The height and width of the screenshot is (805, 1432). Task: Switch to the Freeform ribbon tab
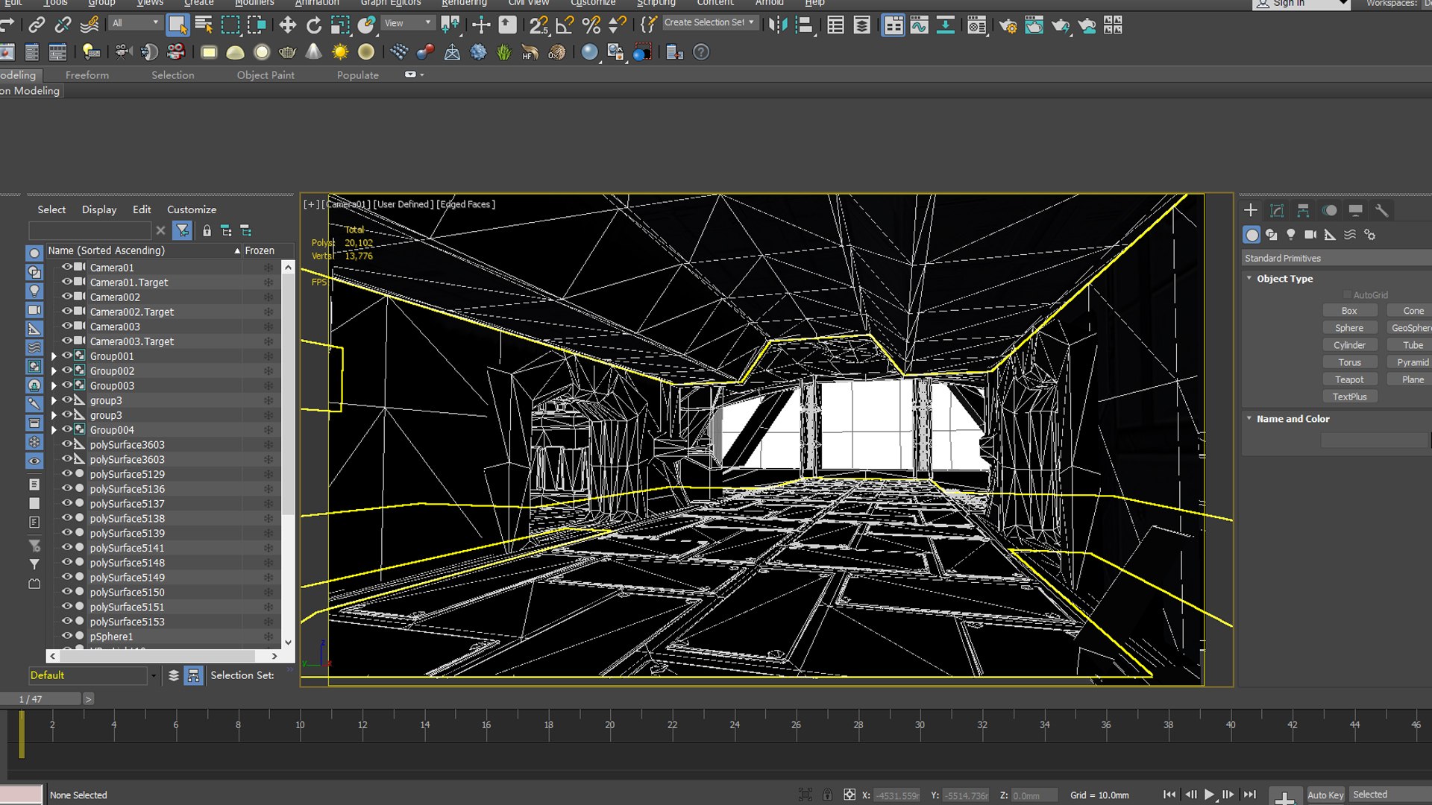click(x=87, y=75)
